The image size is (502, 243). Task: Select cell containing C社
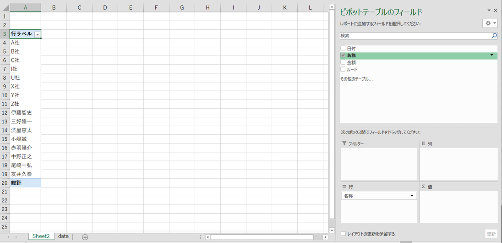(25, 60)
